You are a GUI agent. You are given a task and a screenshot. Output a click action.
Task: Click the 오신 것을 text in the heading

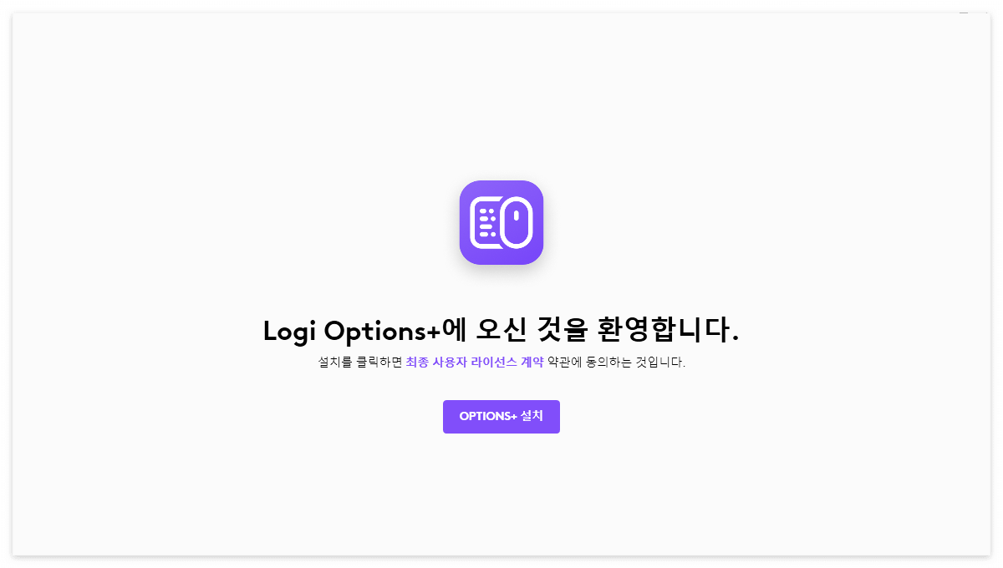click(532, 331)
